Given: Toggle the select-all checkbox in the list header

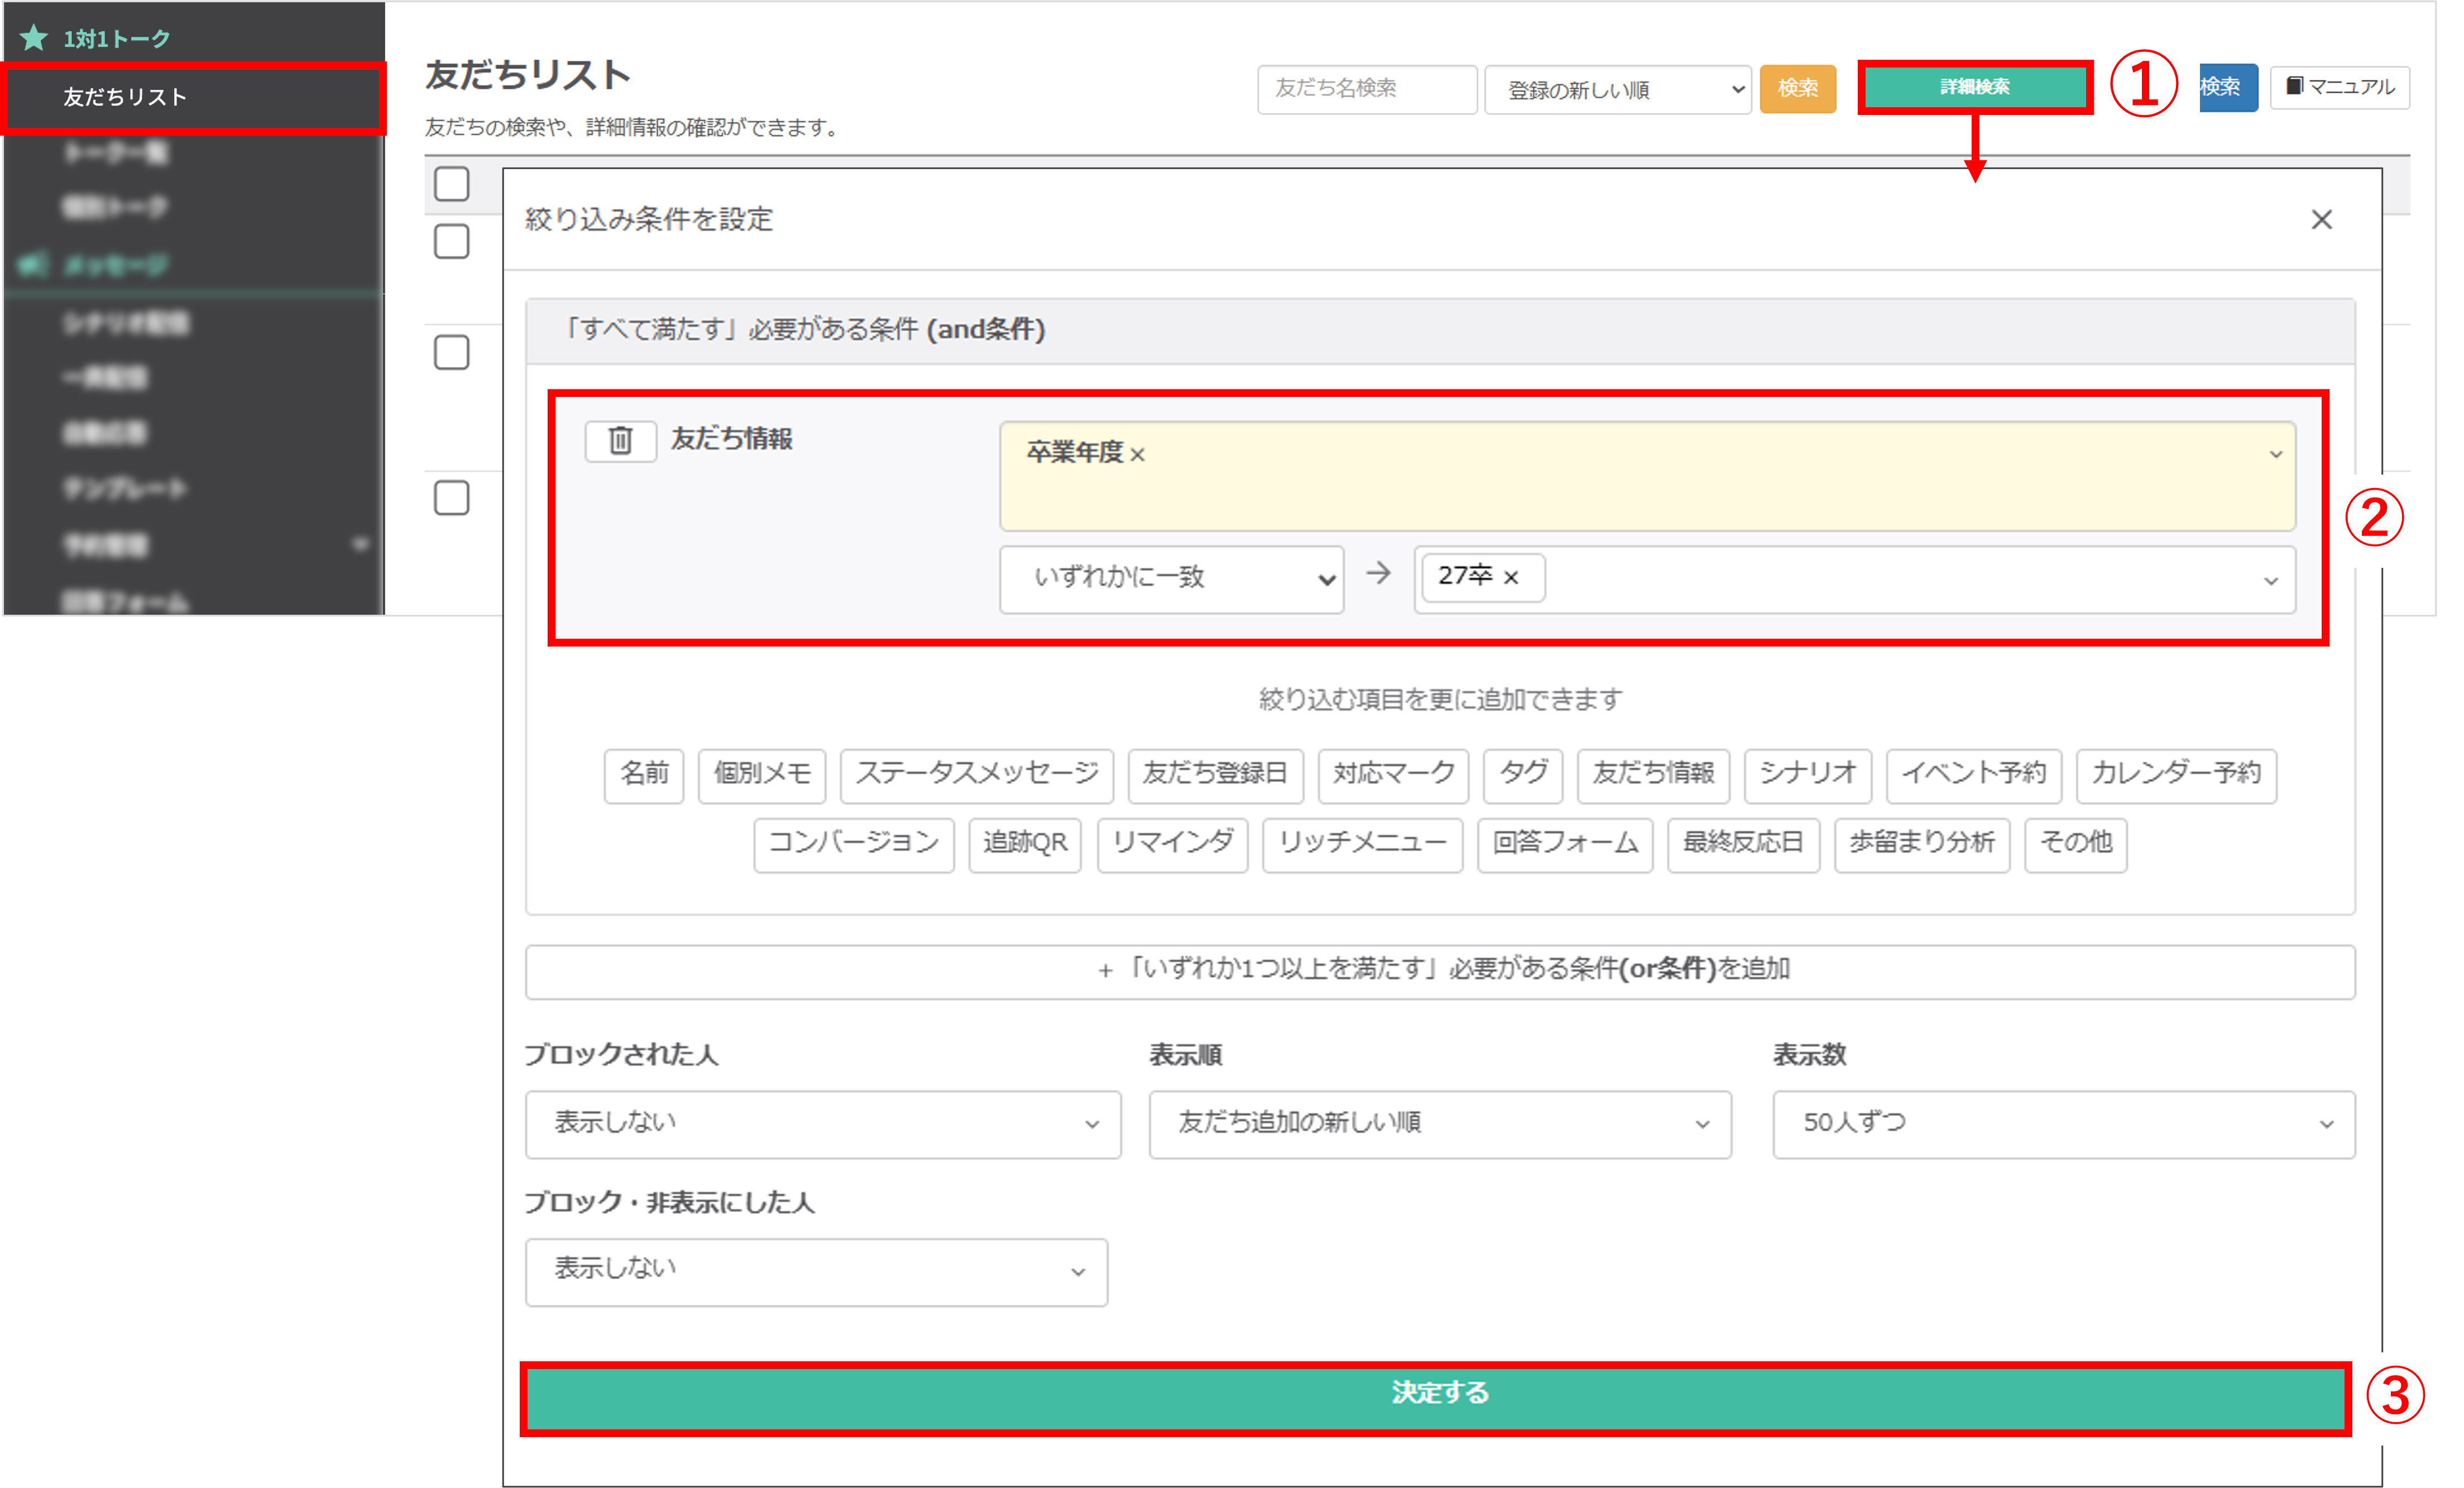Looking at the screenshot, I should pos(451,184).
